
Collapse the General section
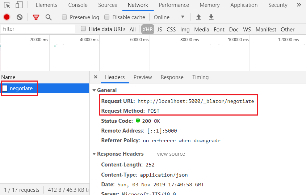pos(94,90)
